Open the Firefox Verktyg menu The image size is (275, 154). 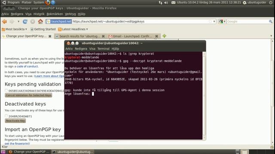(x=70, y=14)
